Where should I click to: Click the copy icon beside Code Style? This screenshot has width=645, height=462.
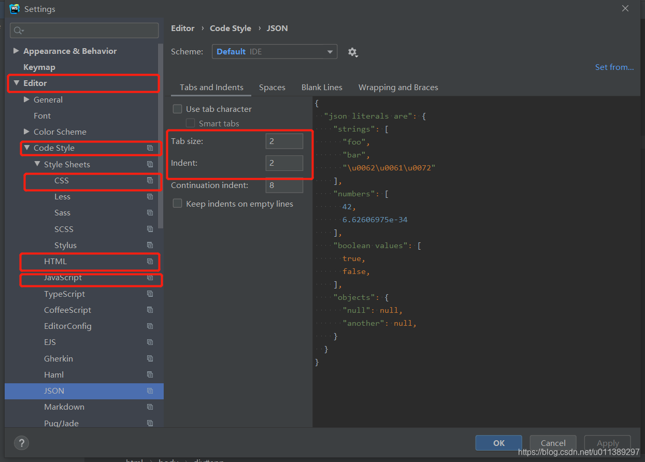tap(150, 148)
